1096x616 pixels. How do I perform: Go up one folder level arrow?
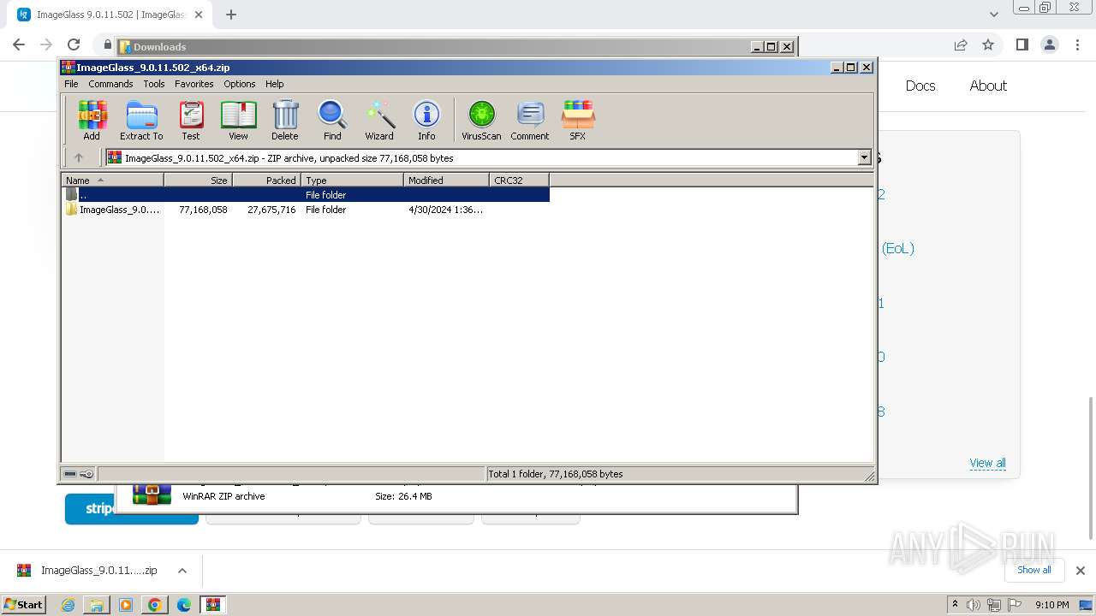(79, 157)
